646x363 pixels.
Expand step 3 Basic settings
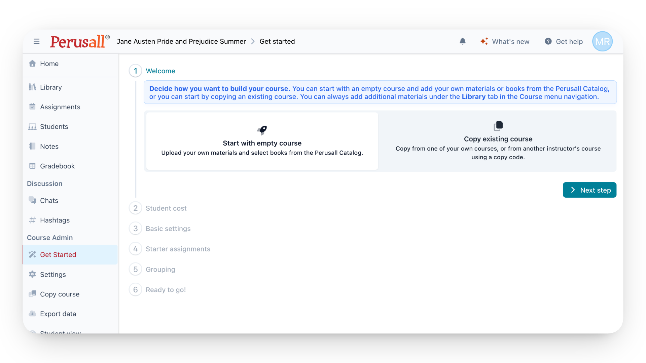coord(168,229)
